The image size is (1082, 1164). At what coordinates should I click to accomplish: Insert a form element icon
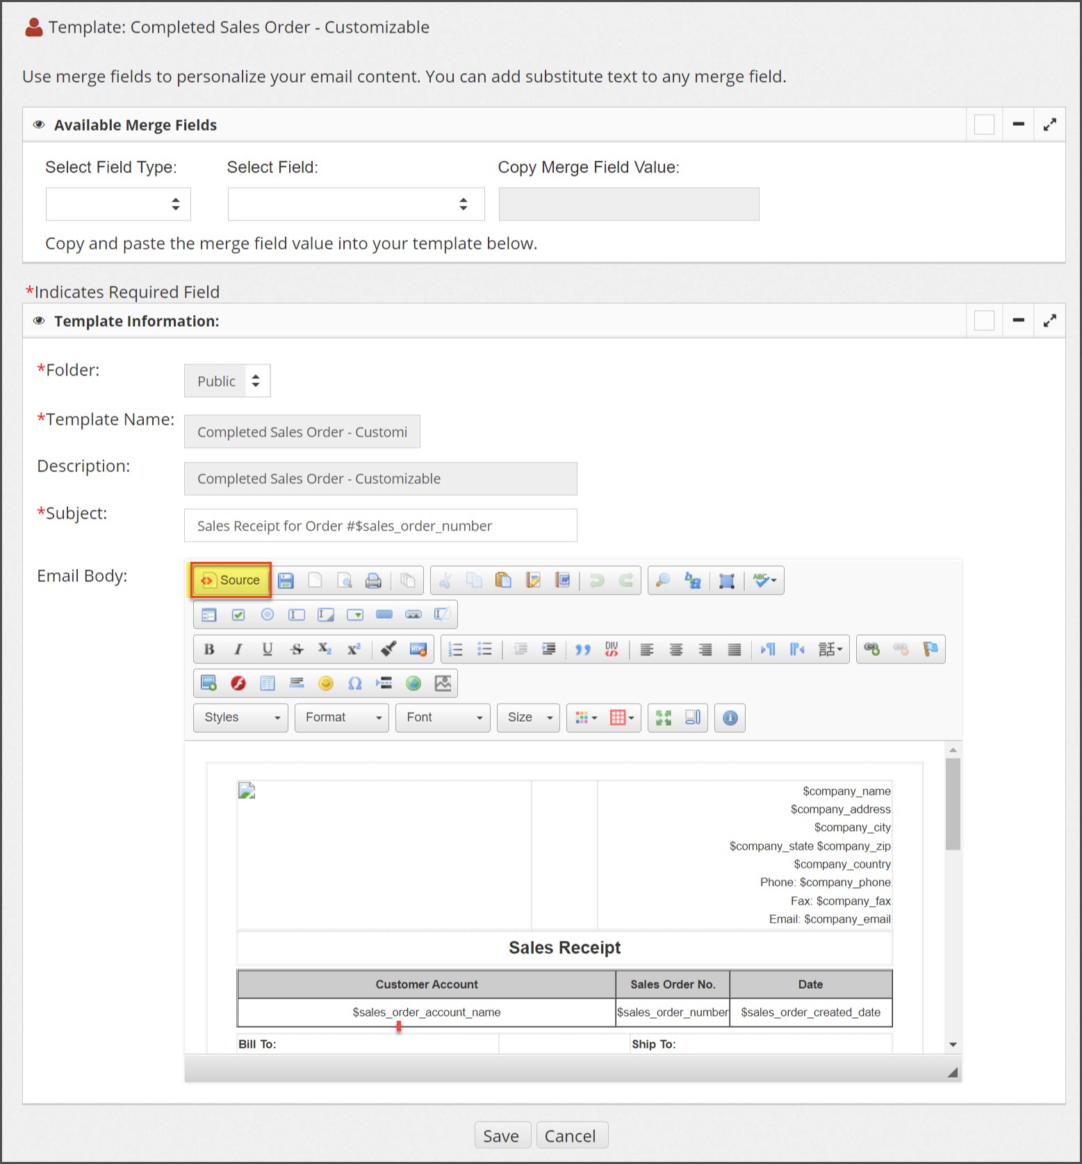point(208,615)
